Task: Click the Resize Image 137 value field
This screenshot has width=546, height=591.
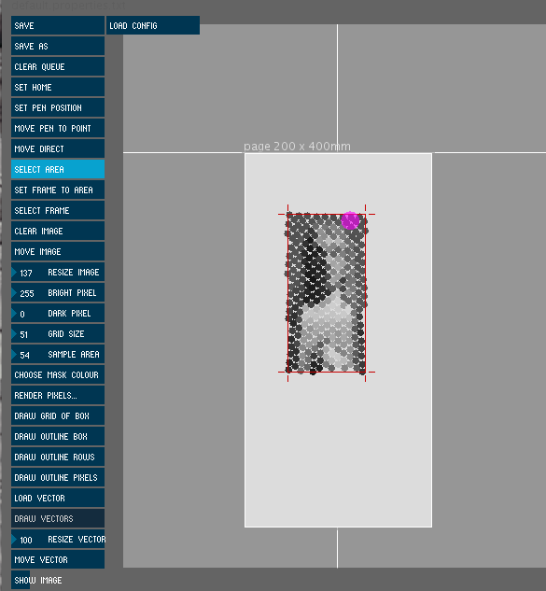Action: coord(26,273)
